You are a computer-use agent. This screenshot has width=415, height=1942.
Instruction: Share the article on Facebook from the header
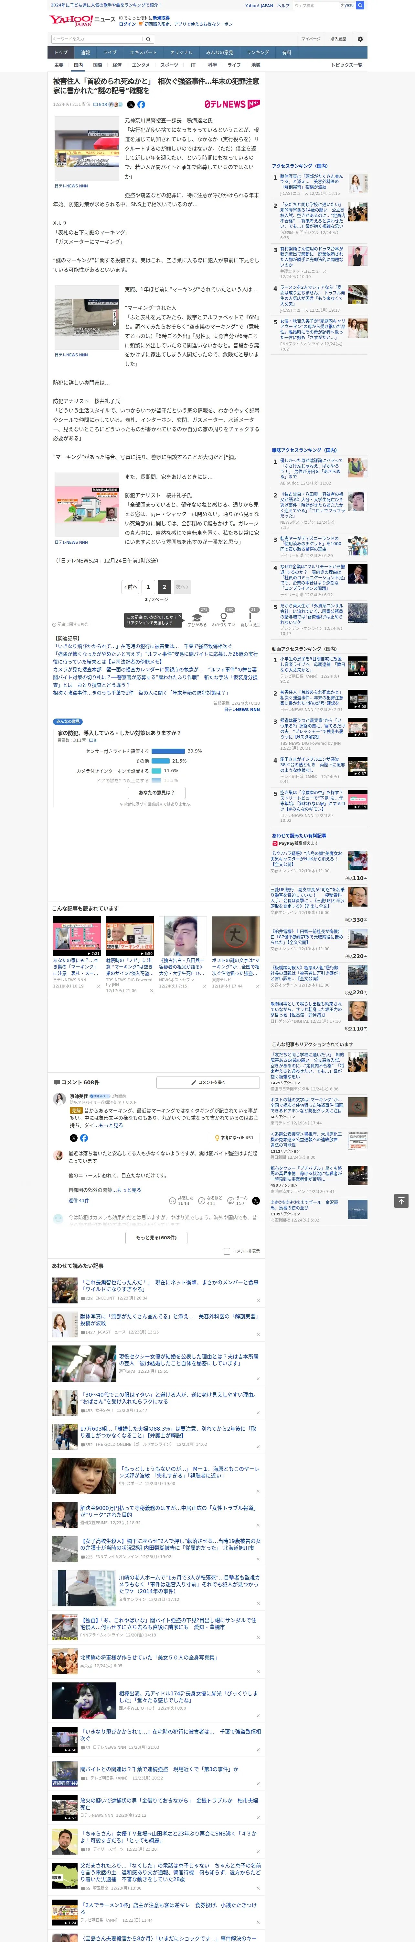(x=141, y=105)
